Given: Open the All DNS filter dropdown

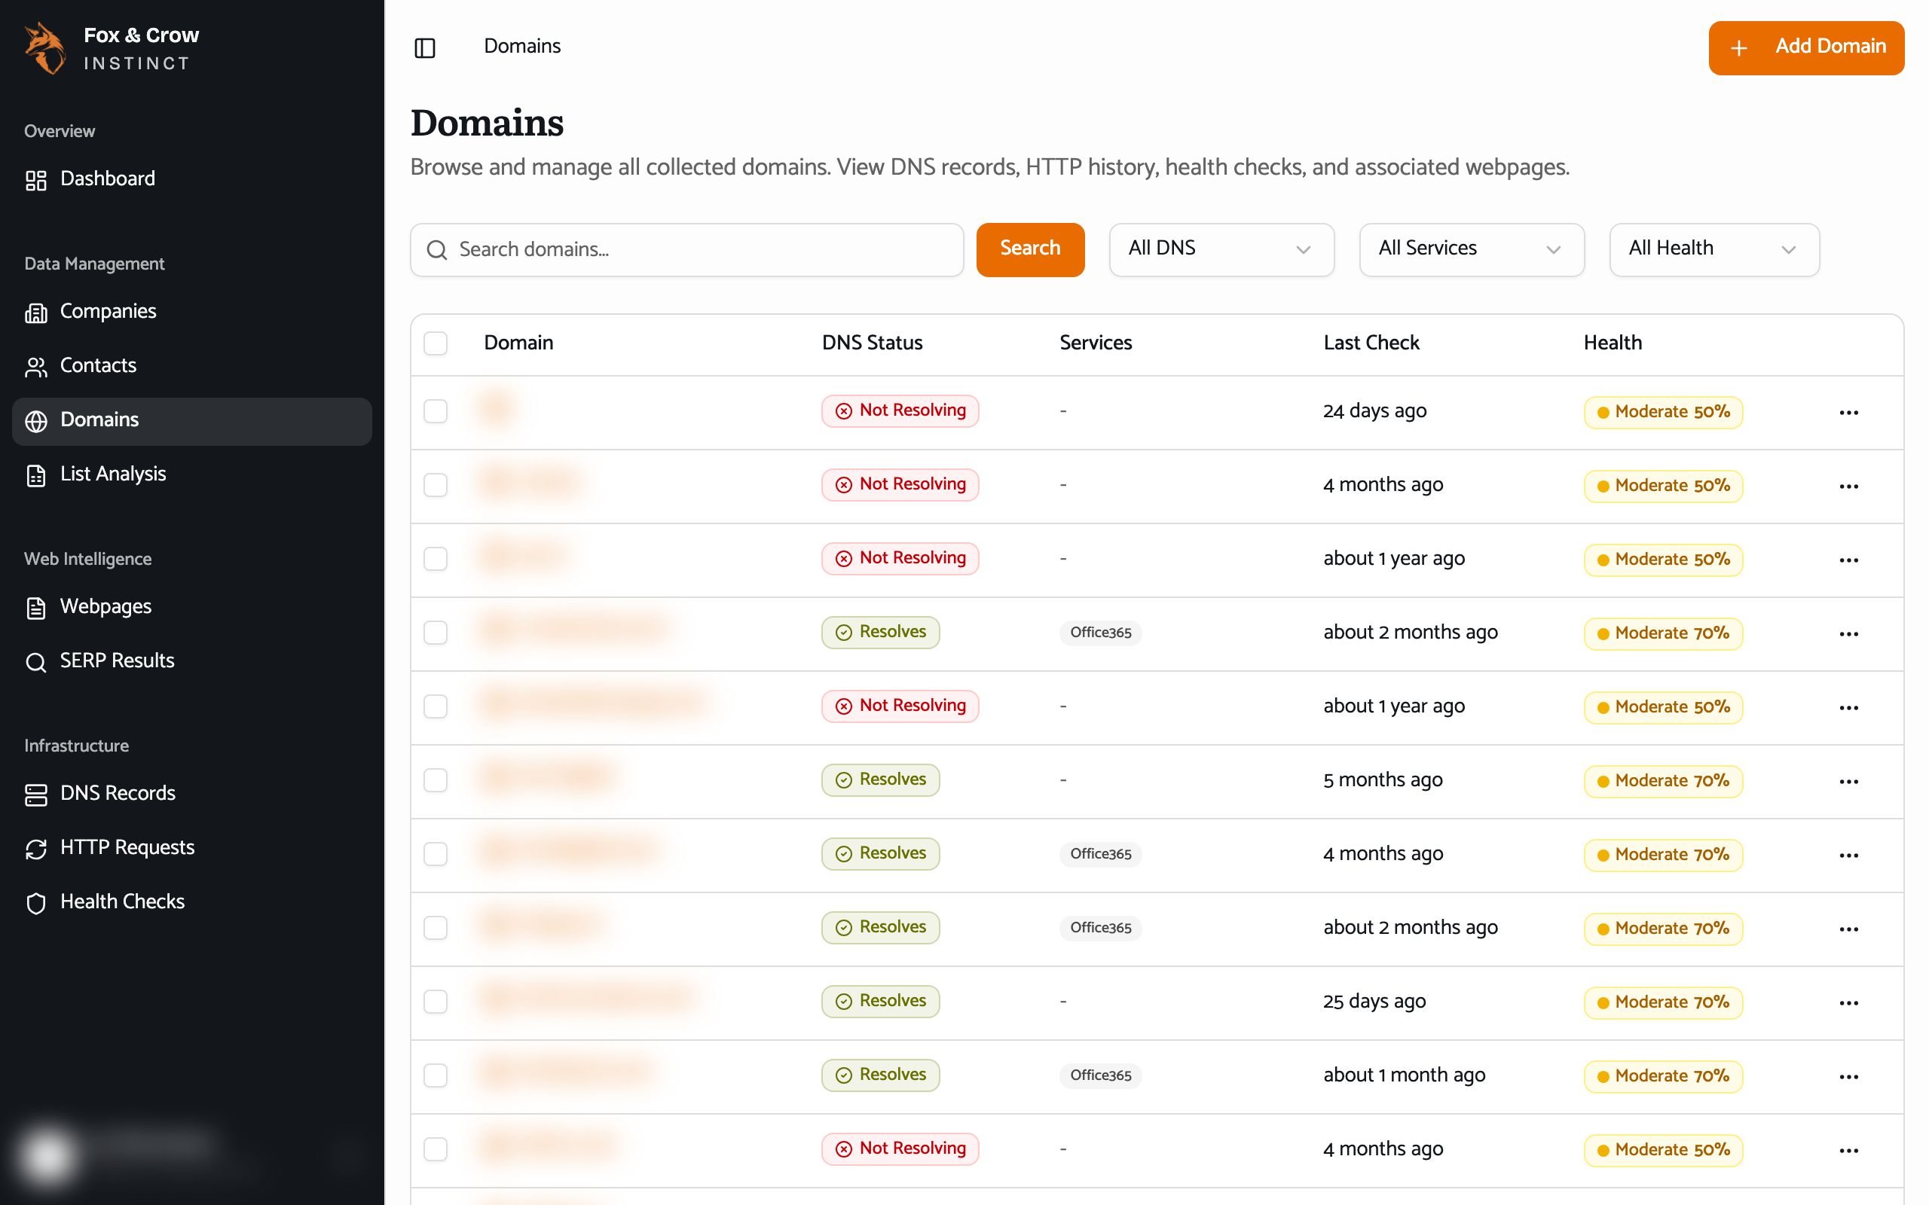Looking at the screenshot, I should pos(1221,249).
